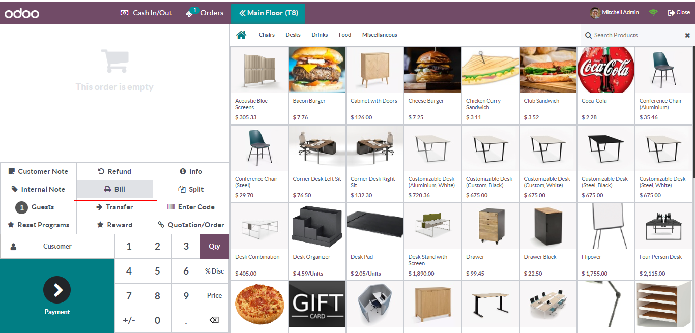The image size is (695, 333).
Task: Open the order Info
Action: click(x=191, y=171)
